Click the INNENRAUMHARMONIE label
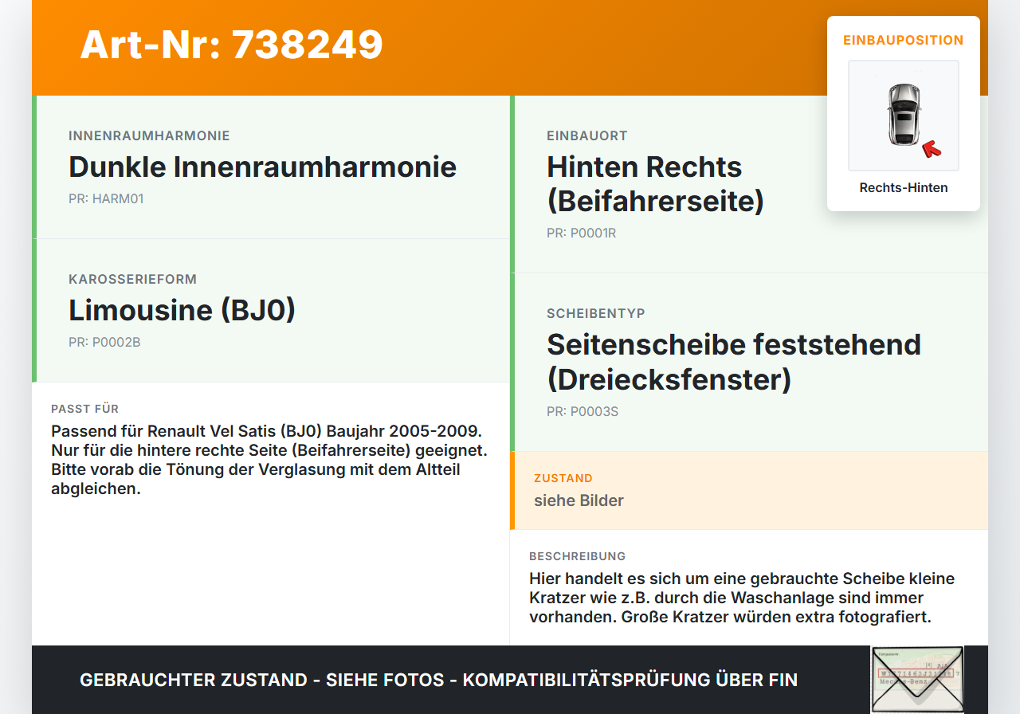This screenshot has width=1020, height=714. pyautogui.click(x=149, y=135)
